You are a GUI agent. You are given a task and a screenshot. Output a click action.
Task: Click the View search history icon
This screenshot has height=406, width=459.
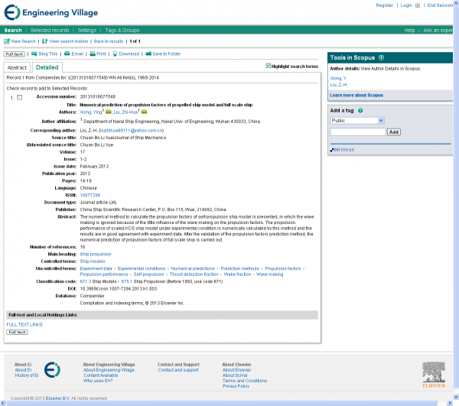(45, 41)
